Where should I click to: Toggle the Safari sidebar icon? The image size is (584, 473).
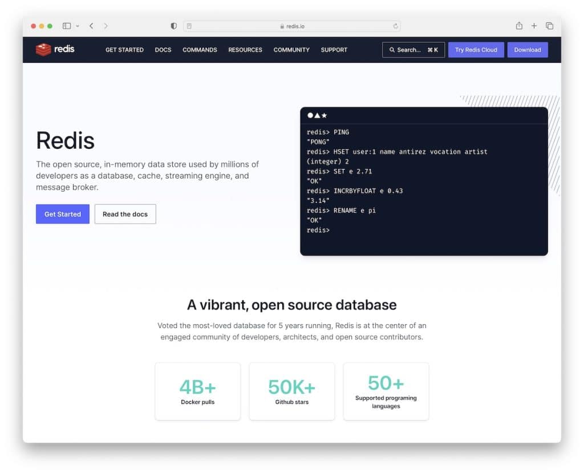[67, 26]
